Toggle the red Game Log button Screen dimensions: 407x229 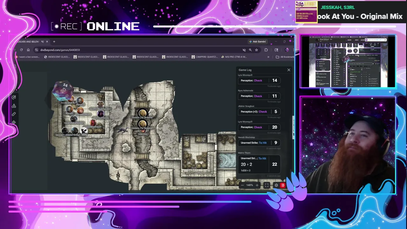click(283, 185)
